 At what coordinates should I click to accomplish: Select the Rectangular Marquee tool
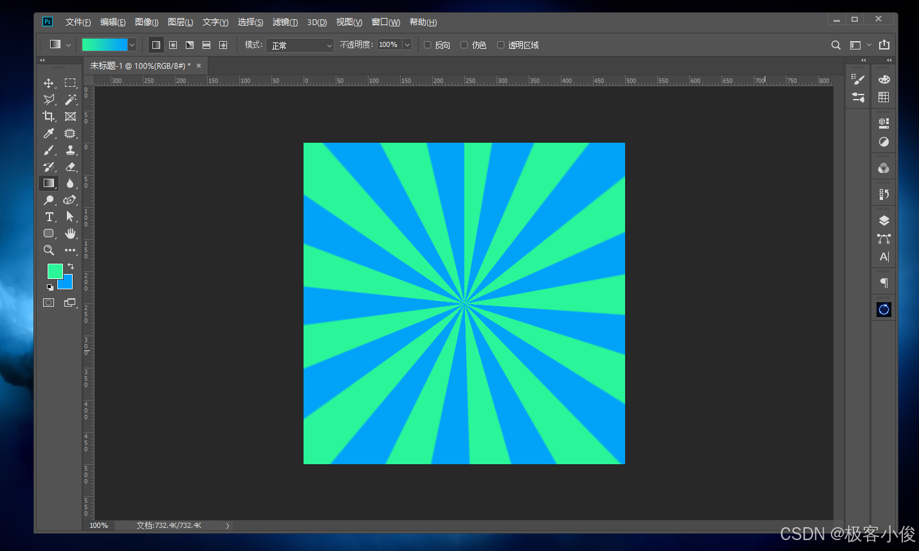(x=70, y=83)
